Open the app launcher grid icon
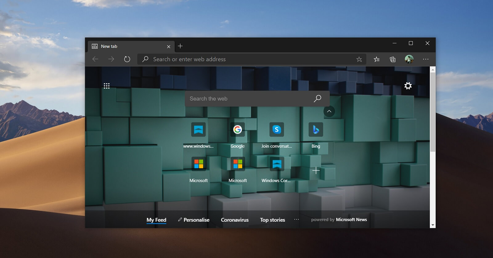493x258 pixels. (x=107, y=86)
